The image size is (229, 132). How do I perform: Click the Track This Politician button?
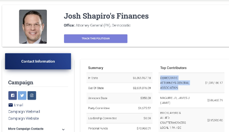[96, 39]
